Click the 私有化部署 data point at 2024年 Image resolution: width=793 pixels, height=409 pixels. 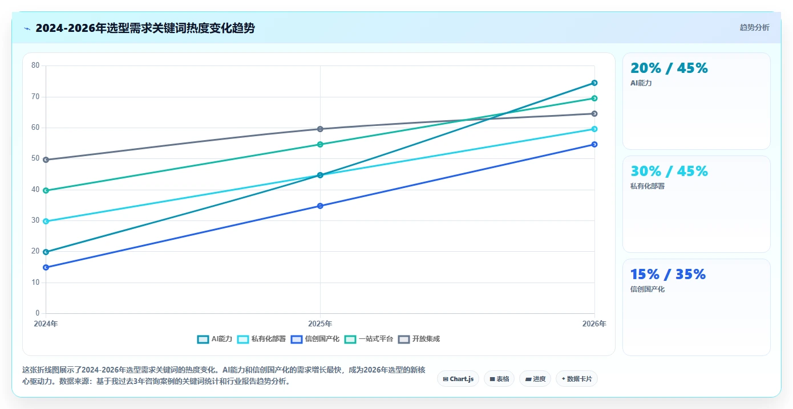(x=46, y=222)
